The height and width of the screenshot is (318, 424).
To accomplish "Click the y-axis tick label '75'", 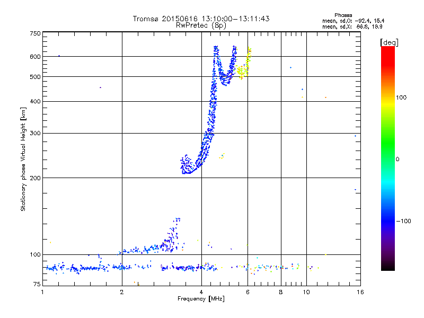I will click(x=37, y=284).
